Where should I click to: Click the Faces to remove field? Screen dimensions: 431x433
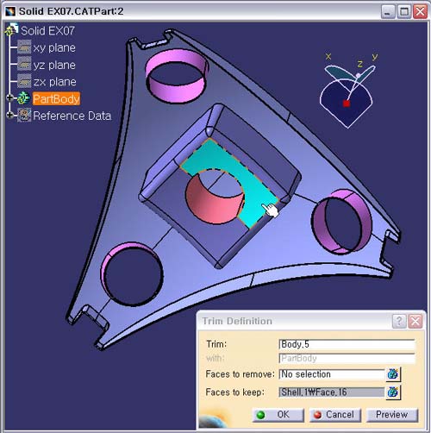pyautogui.click(x=332, y=374)
